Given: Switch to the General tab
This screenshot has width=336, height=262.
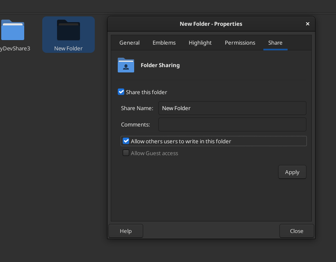Looking at the screenshot, I should click(x=129, y=43).
